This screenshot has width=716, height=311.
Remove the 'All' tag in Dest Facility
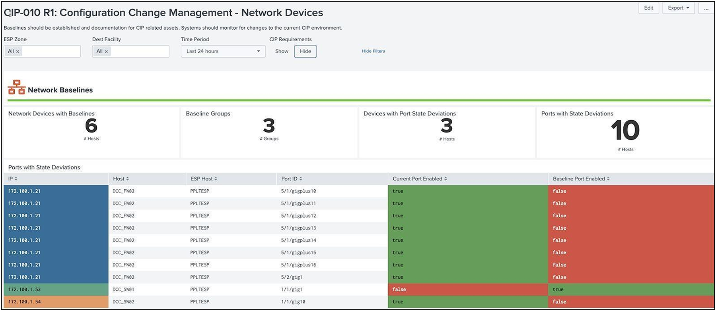click(106, 52)
